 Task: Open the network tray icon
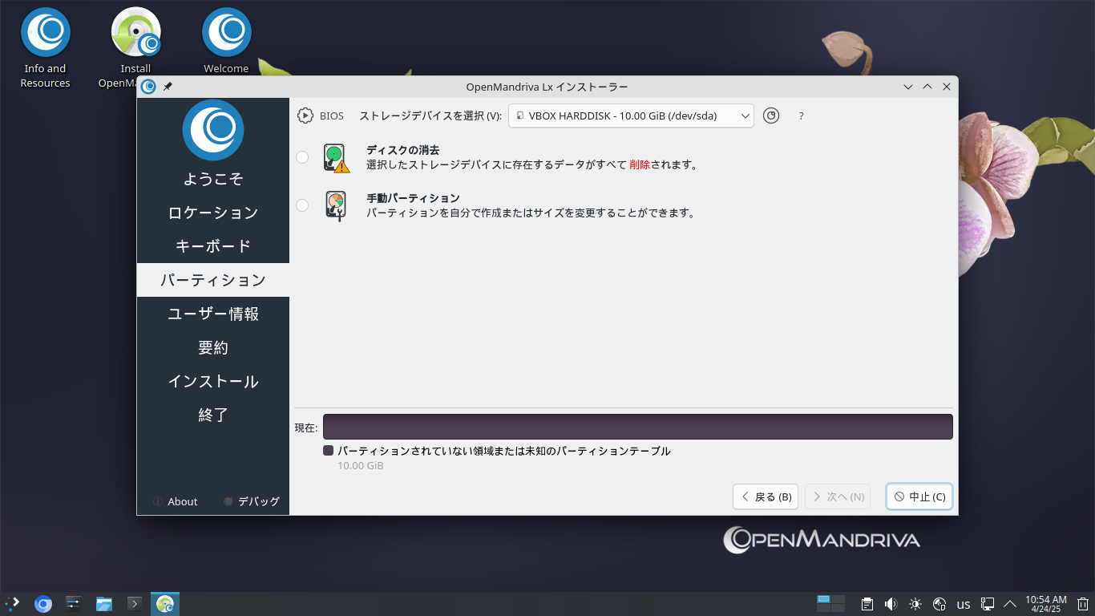(939, 604)
